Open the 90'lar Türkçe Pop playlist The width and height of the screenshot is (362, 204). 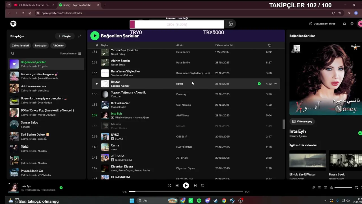coord(46,112)
